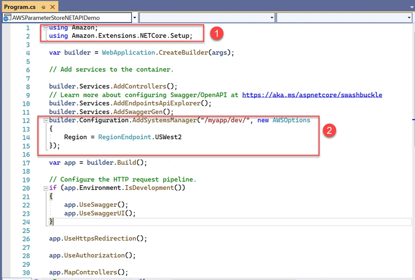The height and width of the screenshot is (280, 415).
Task: Click the AWSOptions type name
Action: [291, 120]
